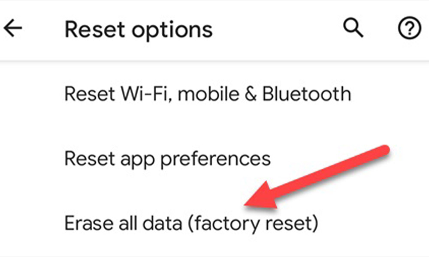Open the network reset option

tap(208, 94)
